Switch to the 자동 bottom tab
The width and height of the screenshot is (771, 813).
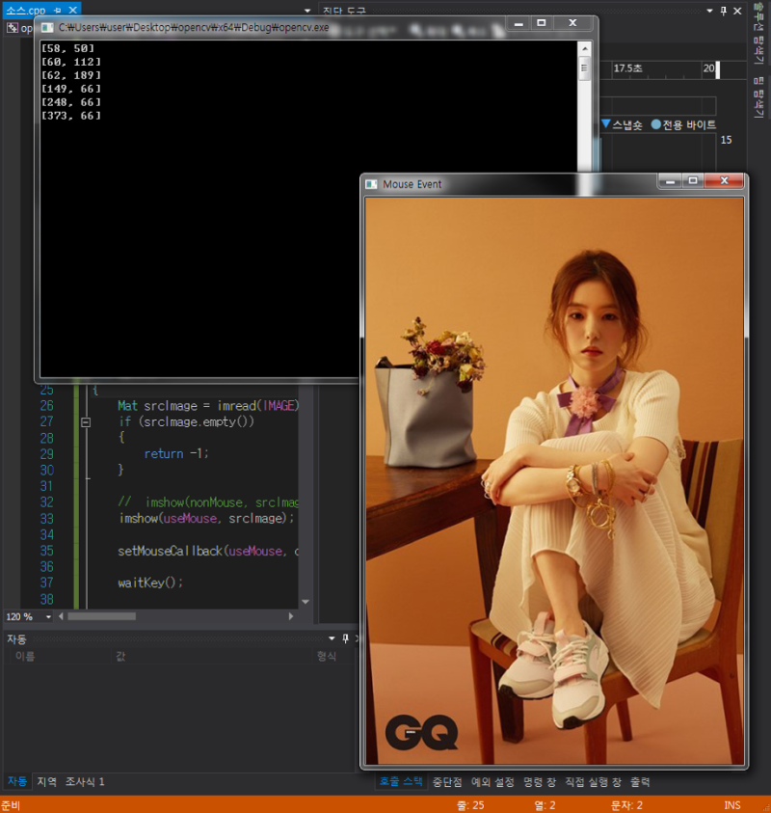(x=17, y=781)
